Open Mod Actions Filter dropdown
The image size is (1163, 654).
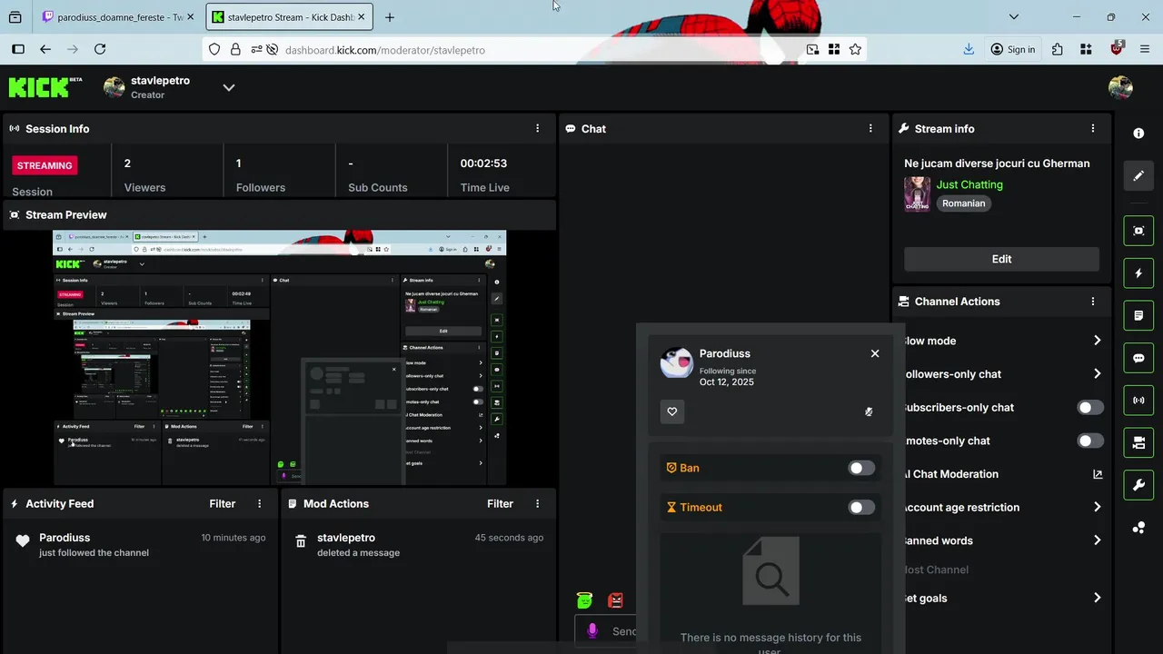(500, 503)
